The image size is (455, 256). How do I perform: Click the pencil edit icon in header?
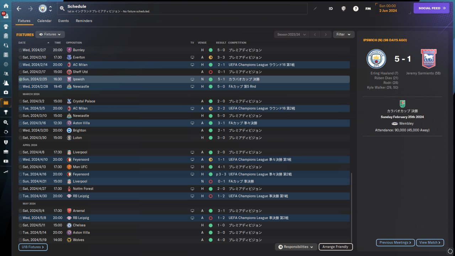(x=315, y=9)
